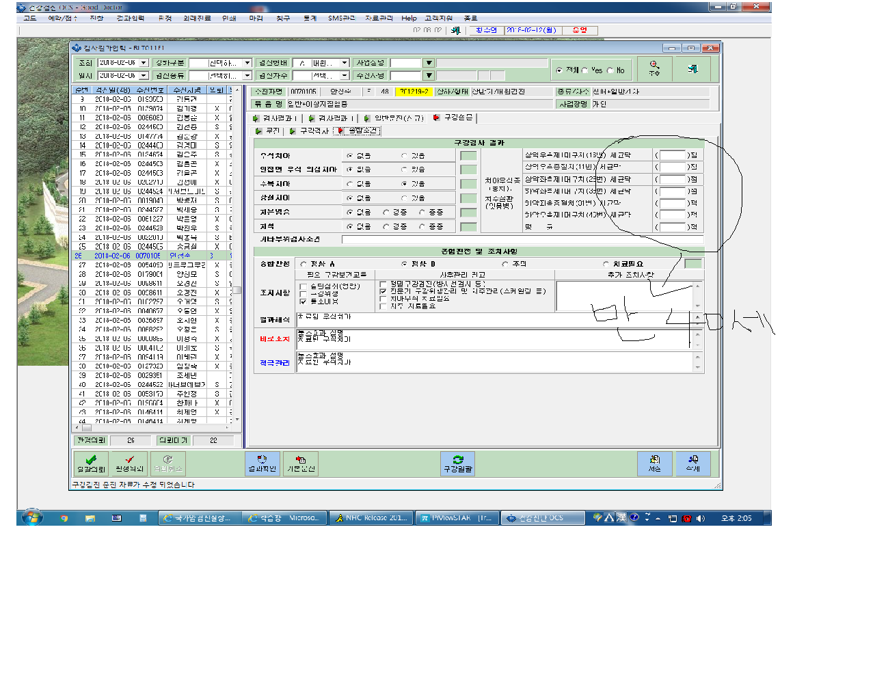The image size is (875, 700).
Task: Open the first date dropdown showing 2018-02-06
Action: (x=144, y=63)
